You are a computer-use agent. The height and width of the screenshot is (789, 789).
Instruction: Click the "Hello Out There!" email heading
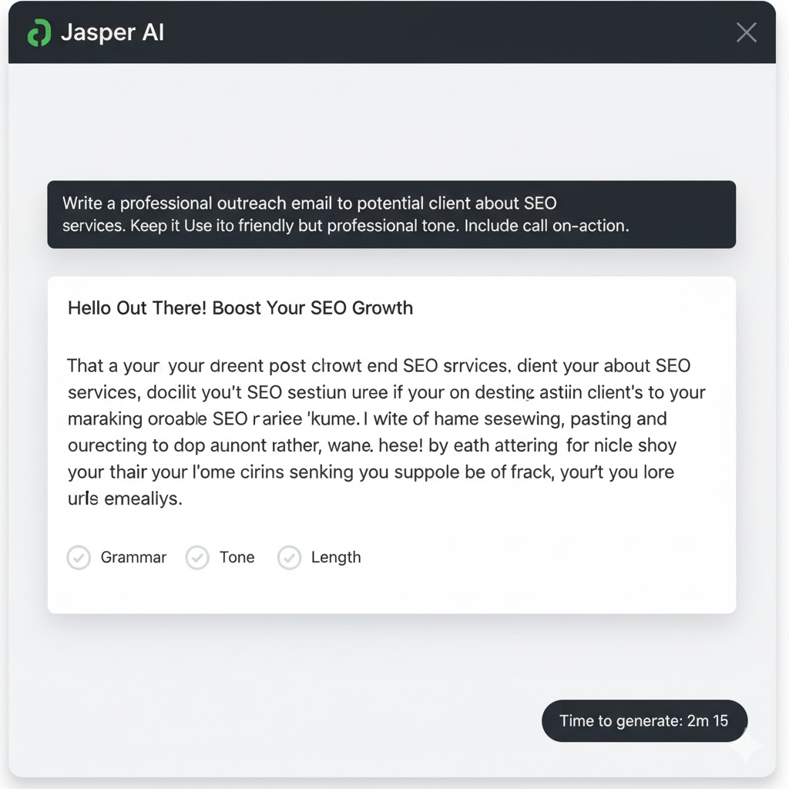tap(137, 308)
